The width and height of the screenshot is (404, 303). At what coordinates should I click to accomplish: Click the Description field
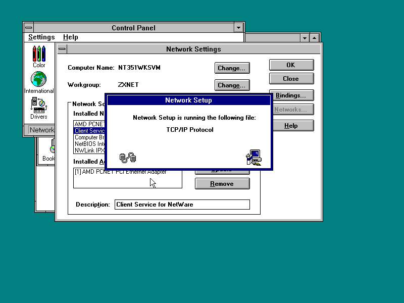(x=182, y=205)
